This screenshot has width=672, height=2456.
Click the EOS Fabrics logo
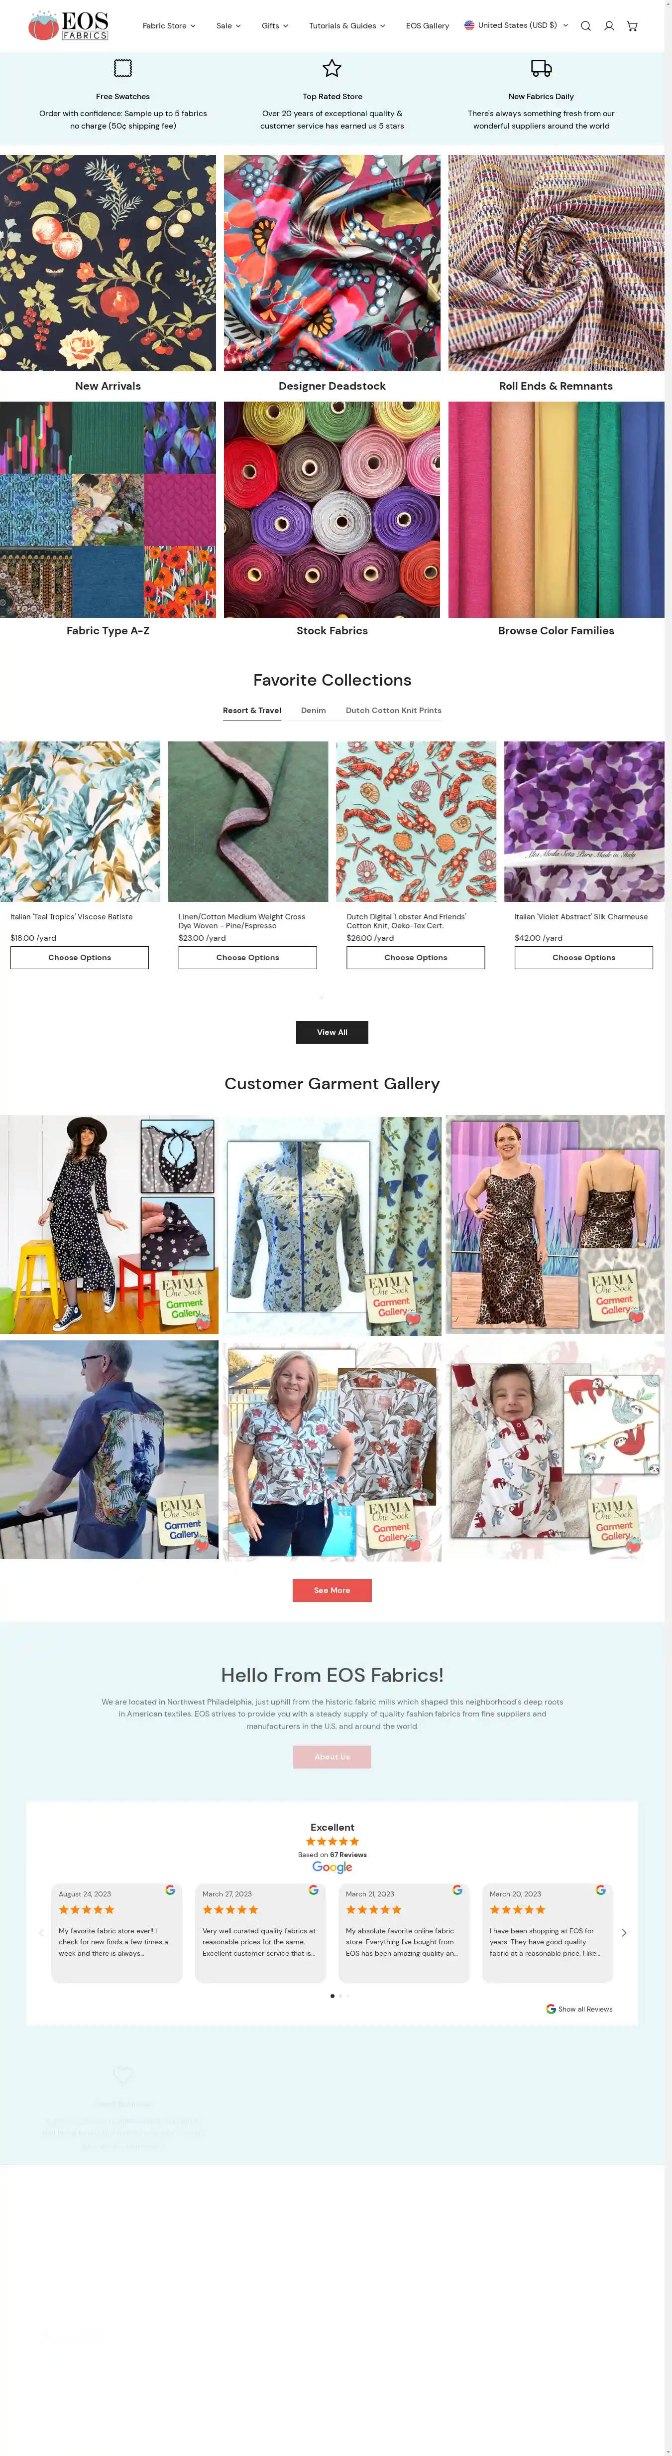coord(69,26)
